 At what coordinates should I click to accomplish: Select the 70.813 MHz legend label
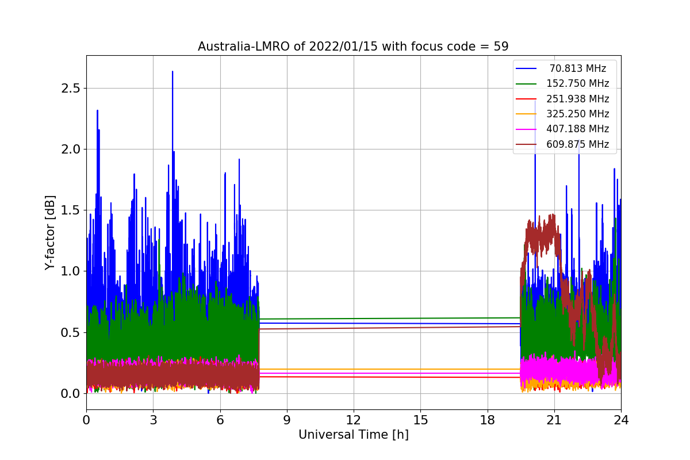tap(578, 68)
